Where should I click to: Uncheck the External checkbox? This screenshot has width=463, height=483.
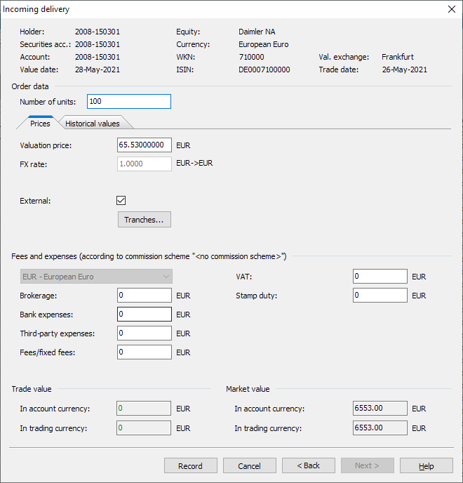[121, 201]
